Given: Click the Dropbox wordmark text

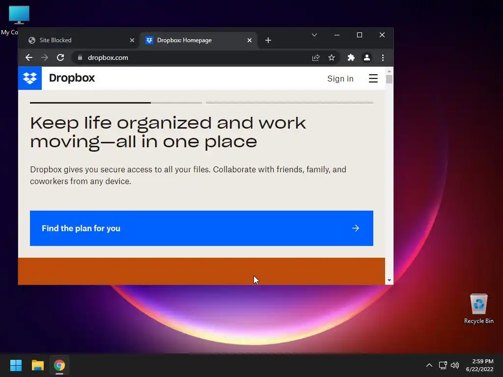Looking at the screenshot, I should click(72, 78).
